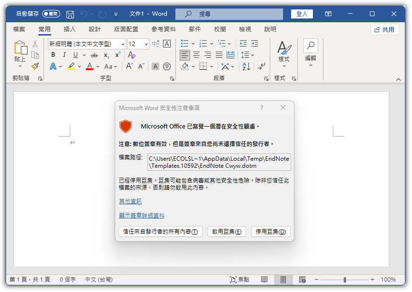This screenshot has height=292, width=412.
Task: Switch to Read Mode view icon
Action: 264,280
